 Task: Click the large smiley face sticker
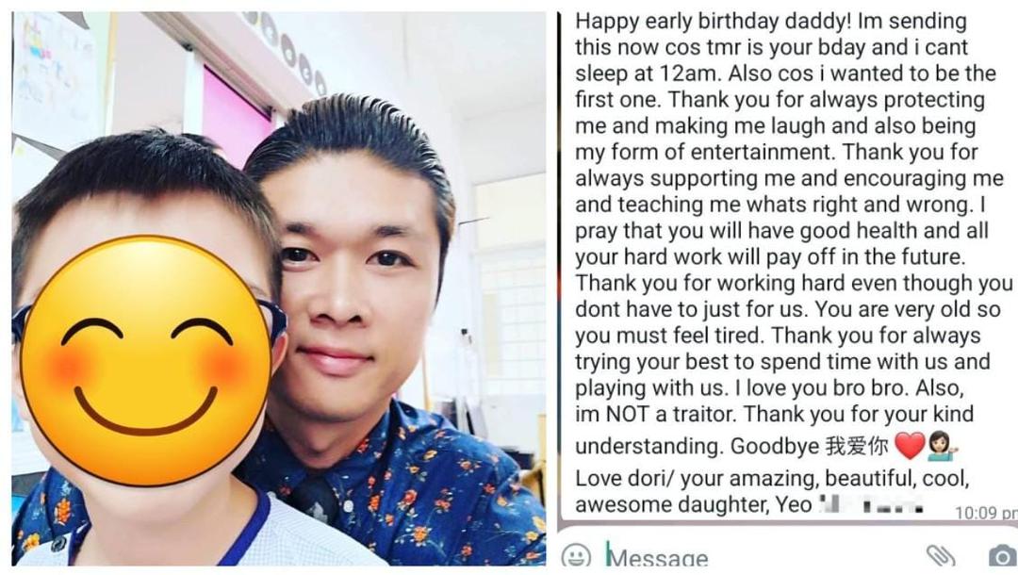[147, 361]
